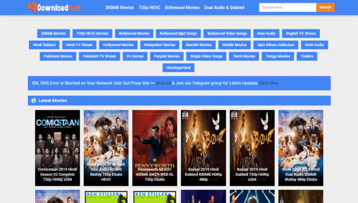This screenshot has width=358, height=203.
Task: Open the Trailers category
Action: coord(307,56)
